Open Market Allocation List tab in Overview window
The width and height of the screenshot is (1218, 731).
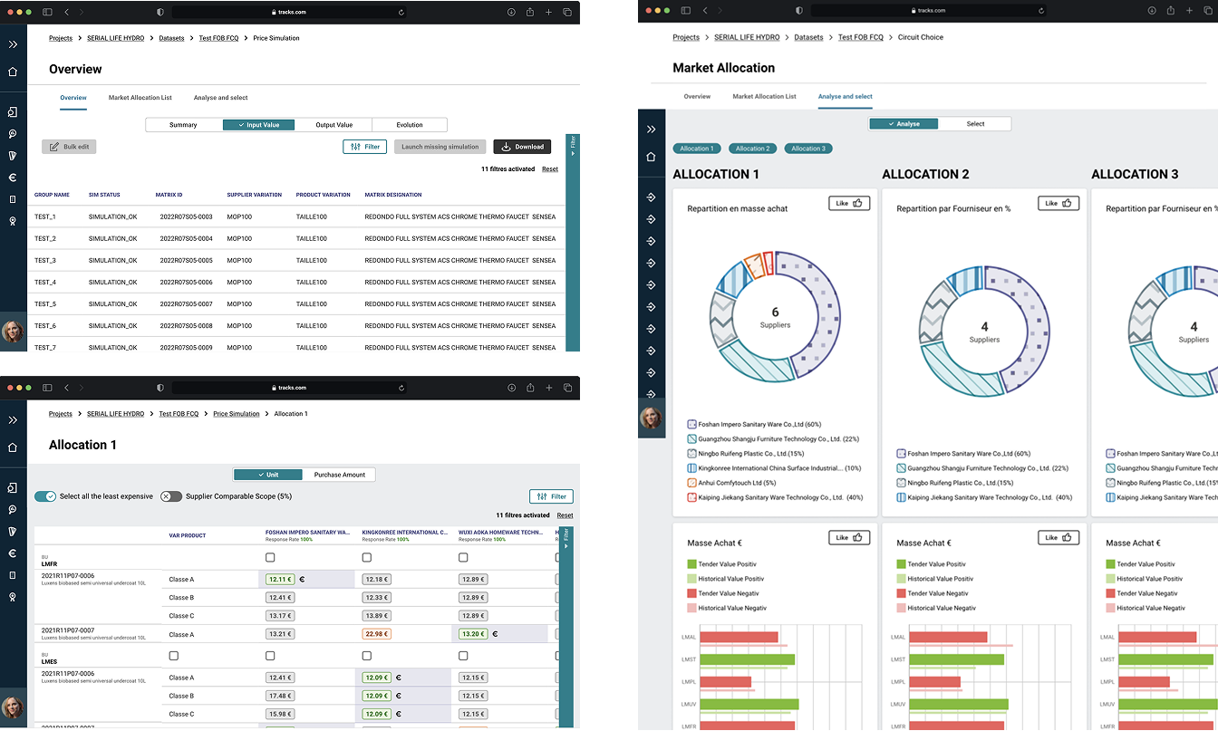[140, 98]
